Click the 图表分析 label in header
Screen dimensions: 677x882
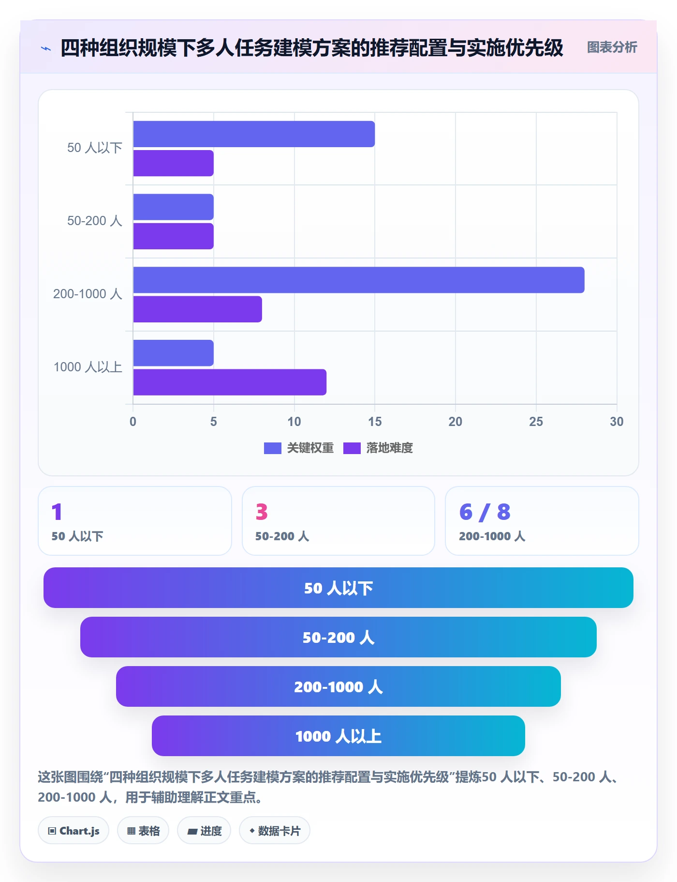tap(612, 47)
